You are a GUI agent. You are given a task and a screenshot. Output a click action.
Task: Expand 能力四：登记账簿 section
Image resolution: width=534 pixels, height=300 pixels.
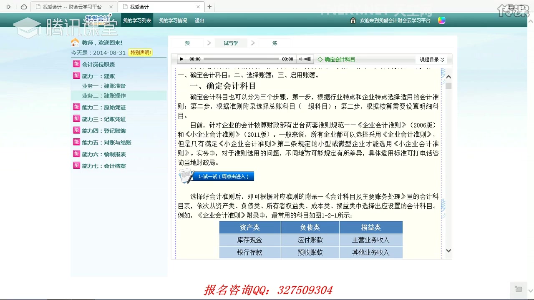pos(104,131)
